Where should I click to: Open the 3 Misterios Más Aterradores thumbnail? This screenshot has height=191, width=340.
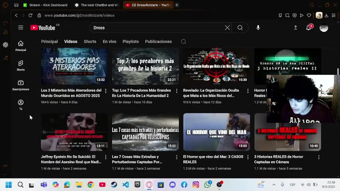[74, 66]
